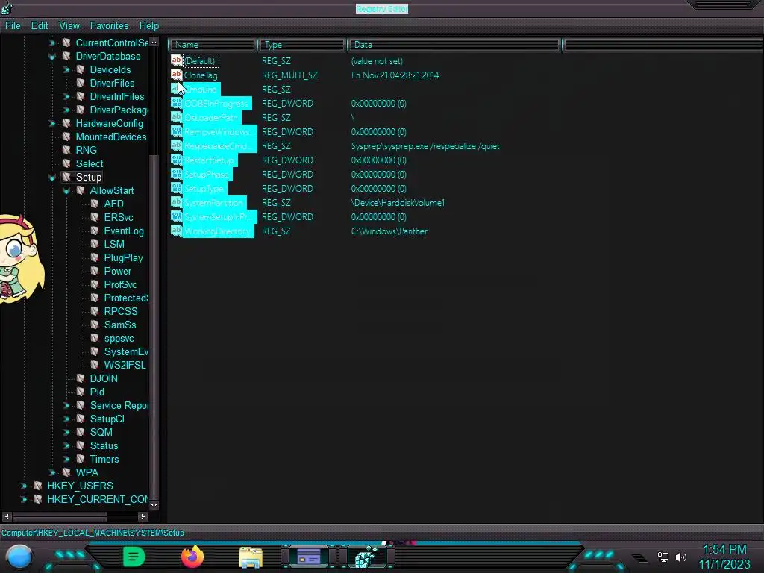Collapse the DriverDatabase key
764x573 pixels.
[x=52, y=57]
